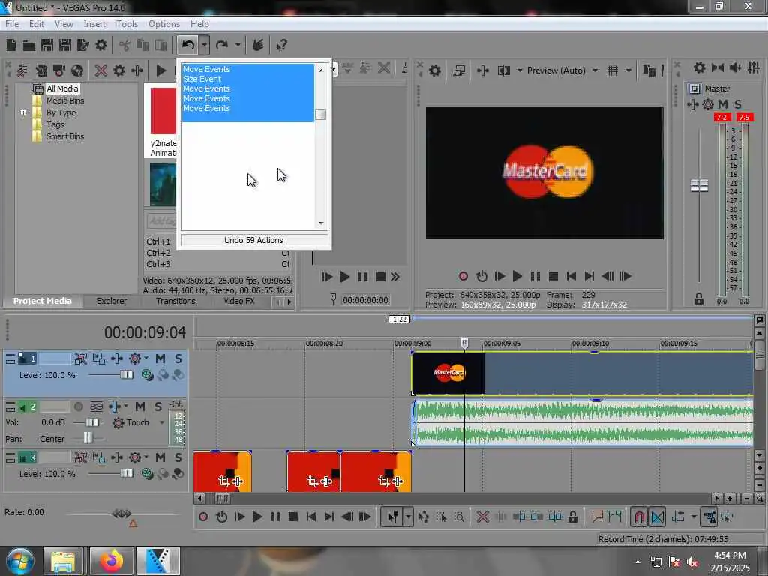Expand the By Type media bin

click(23, 112)
